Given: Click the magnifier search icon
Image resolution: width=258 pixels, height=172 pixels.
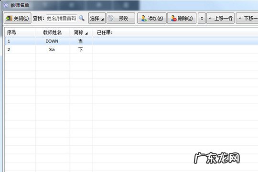Looking at the screenshot, I should (x=82, y=18).
